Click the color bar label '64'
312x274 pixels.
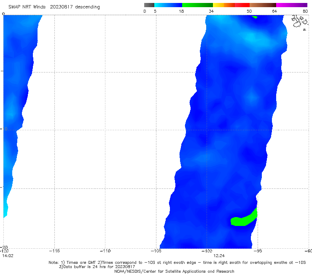point(274,11)
